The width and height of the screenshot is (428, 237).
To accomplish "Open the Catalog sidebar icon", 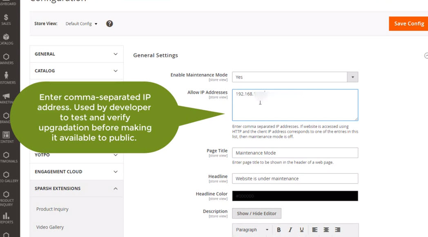I will tap(6, 39).
